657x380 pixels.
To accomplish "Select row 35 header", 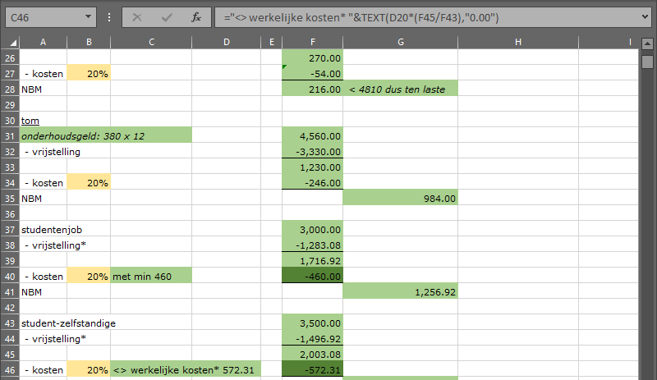I will pos(10,199).
